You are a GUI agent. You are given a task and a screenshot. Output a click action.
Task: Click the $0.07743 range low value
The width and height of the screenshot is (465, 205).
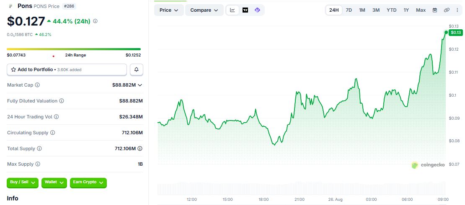click(16, 55)
